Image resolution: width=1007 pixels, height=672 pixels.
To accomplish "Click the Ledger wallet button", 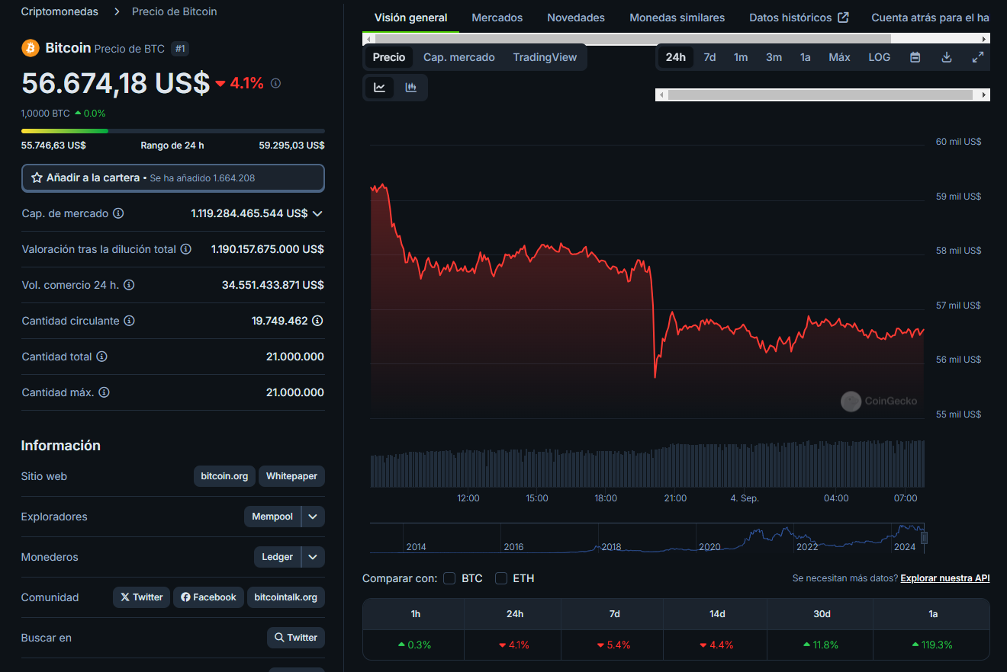I will (277, 557).
